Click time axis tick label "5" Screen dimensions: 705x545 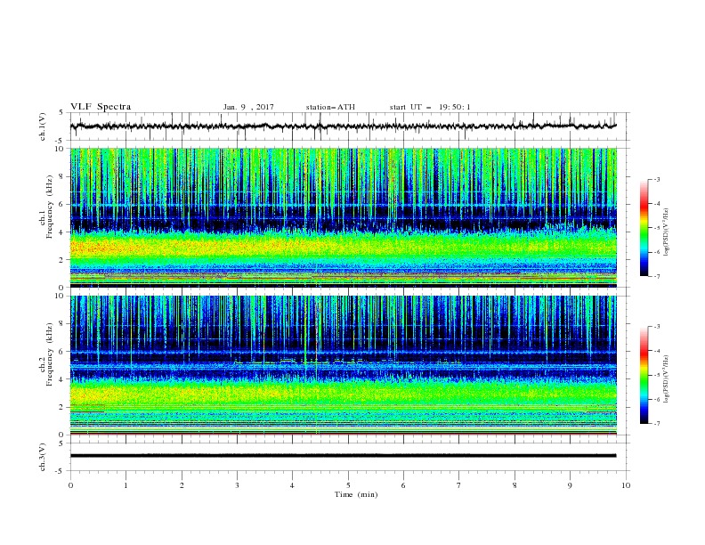[348, 485]
